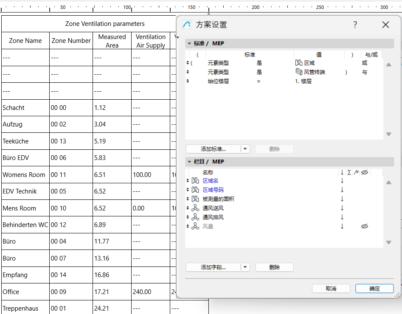Click the fan icon beside 风量 field

(x=195, y=226)
